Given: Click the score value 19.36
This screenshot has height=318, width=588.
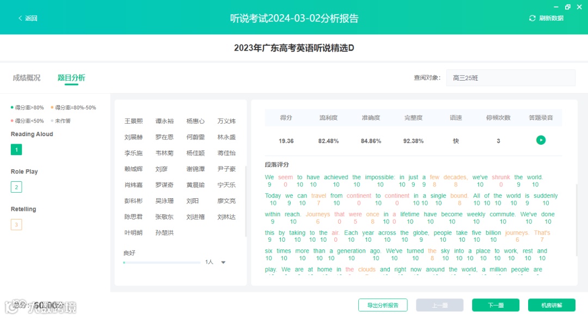Looking at the screenshot, I should (286, 141).
